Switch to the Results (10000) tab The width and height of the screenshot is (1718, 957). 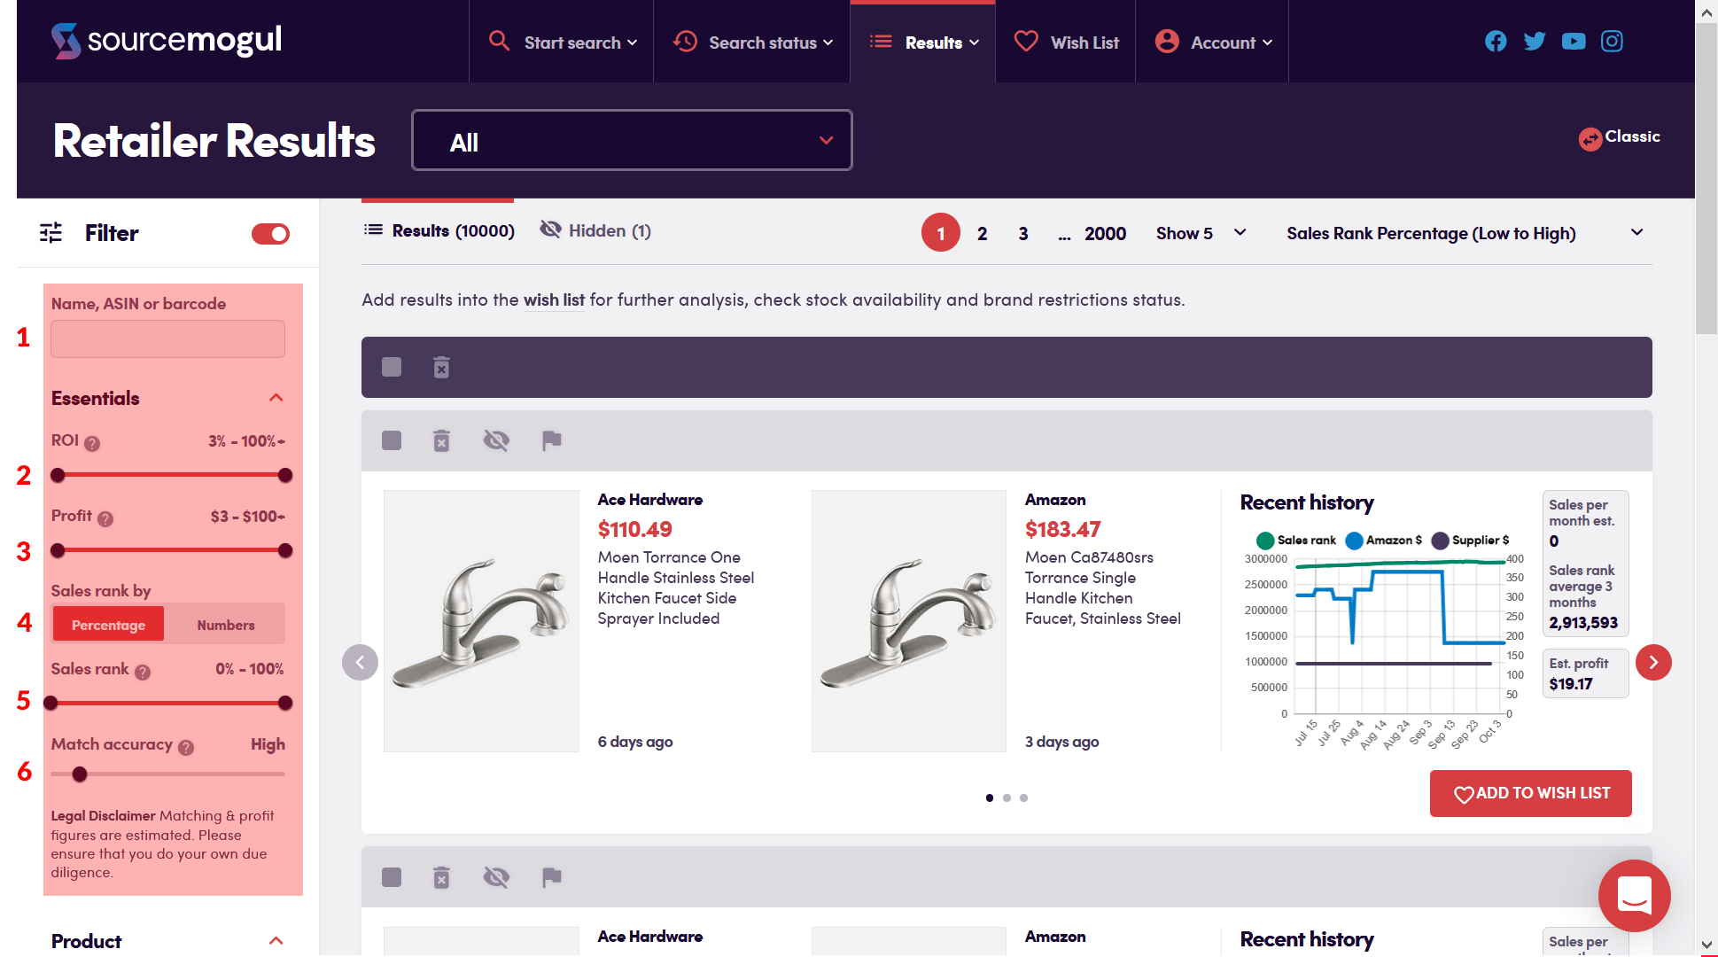[x=439, y=231]
